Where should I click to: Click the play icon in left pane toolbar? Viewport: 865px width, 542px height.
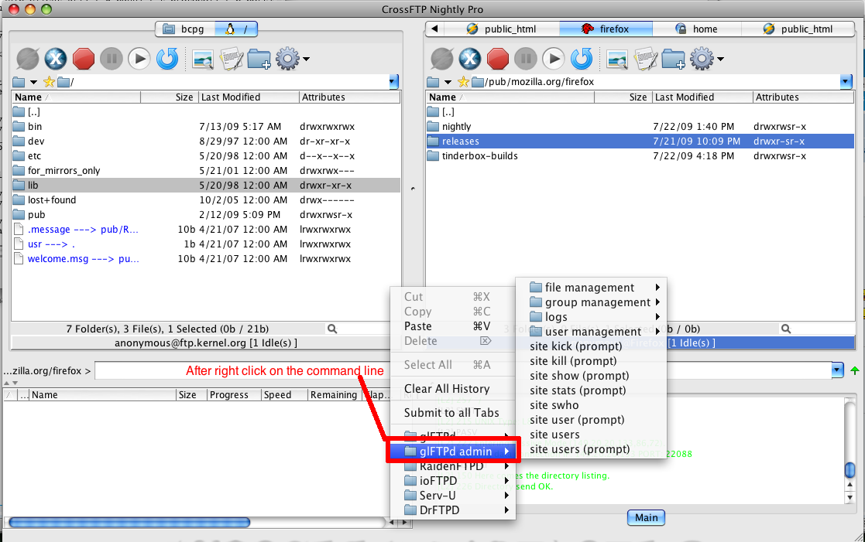pyautogui.click(x=139, y=59)
